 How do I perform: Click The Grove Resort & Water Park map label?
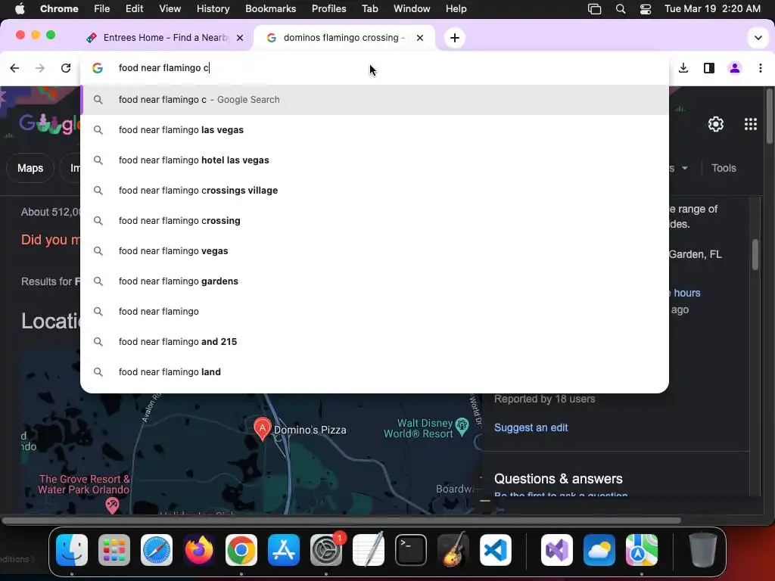(84, 484)
